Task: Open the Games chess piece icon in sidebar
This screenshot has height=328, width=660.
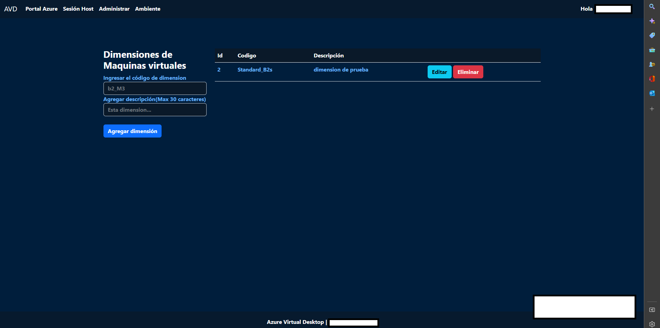Action: click(x=652, y=64)
